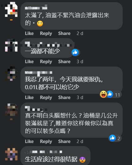132x165 pixels.
Task: Open laughing reaction on 我忍了两年 comment
Action: click(x=103, y=94)
